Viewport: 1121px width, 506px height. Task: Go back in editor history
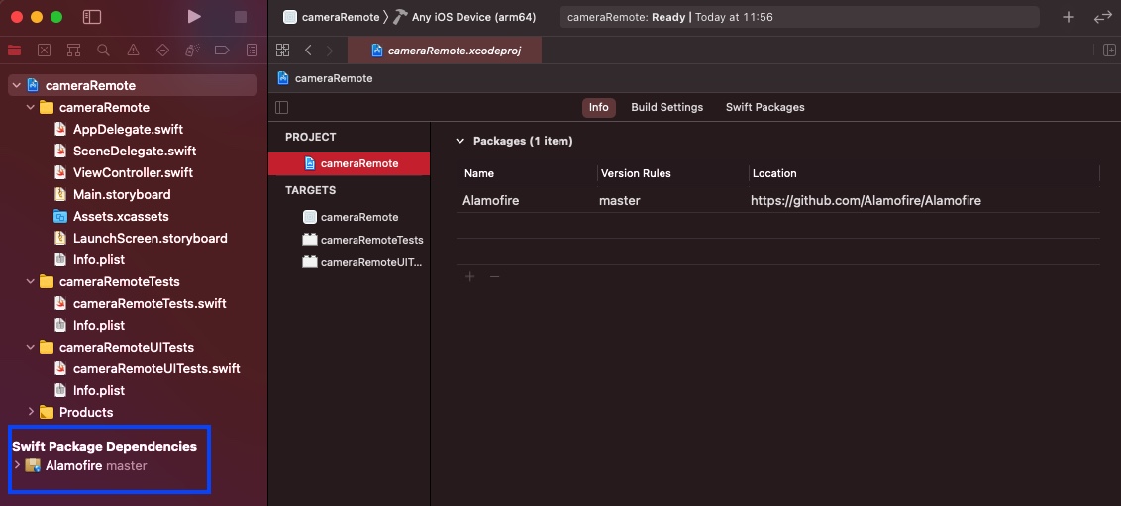click(x=308, y=51)
